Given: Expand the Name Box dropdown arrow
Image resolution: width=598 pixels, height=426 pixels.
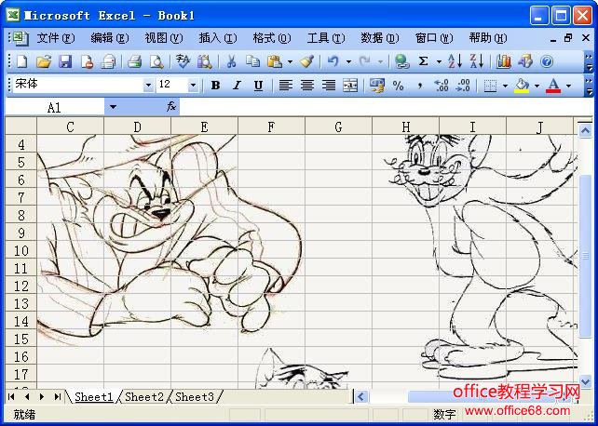Looking at the screenshot, I should (113, 107).
